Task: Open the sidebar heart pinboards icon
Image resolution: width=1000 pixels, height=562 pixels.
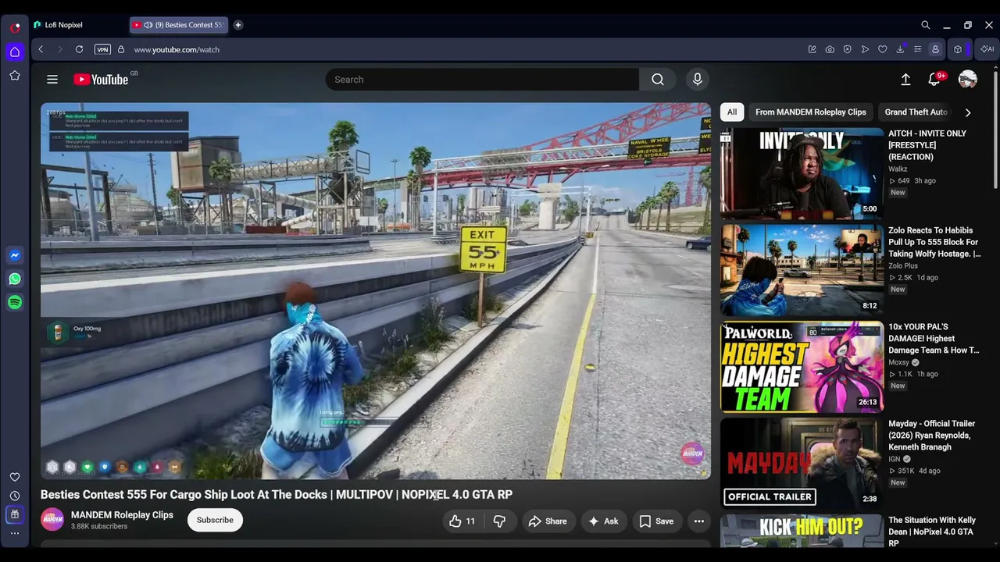Action: (x=15, y=477)
